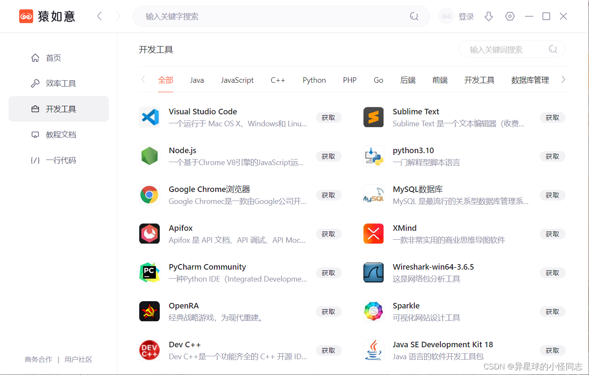
Task: Go forward with the right arrow
Action: [118, 16]
